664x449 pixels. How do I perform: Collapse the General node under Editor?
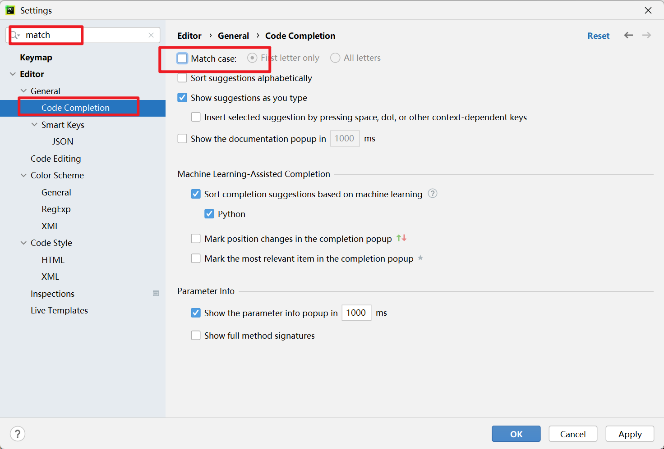tap(23, 91)
